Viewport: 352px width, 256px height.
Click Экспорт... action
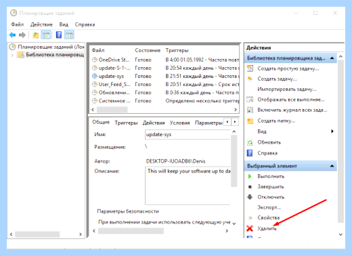pos(269,207)
